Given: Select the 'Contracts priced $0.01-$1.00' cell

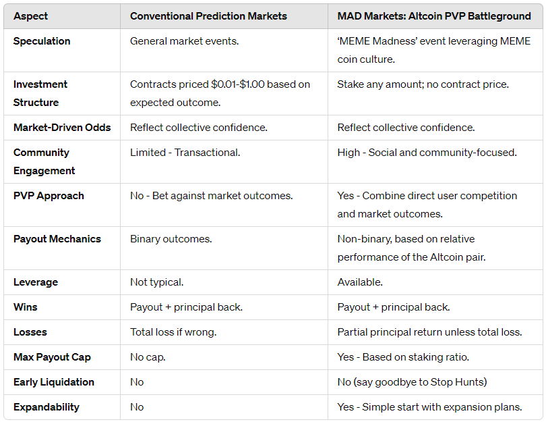Looking at the screenshot, I should point(220,93).
